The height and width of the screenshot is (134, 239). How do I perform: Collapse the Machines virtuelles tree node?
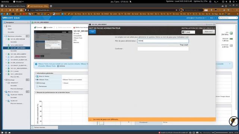click(x=4, y=36)
